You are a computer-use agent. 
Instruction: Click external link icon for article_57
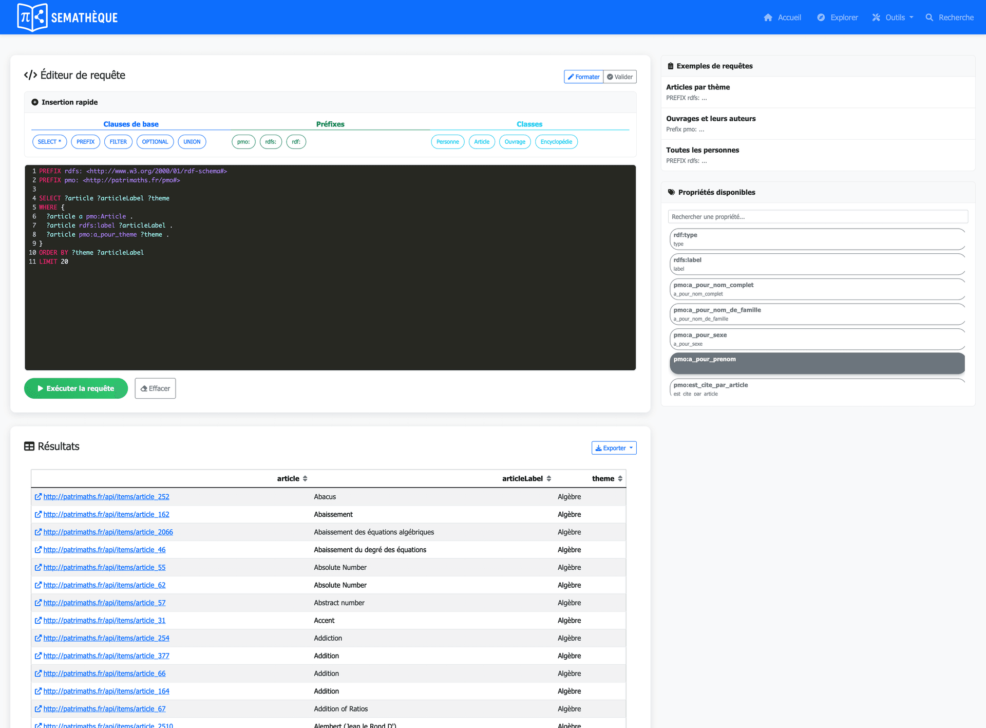(x=38, y=603)
